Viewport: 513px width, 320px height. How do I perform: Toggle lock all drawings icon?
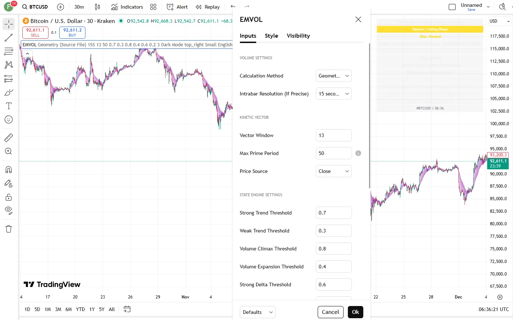tap(9, 197)
